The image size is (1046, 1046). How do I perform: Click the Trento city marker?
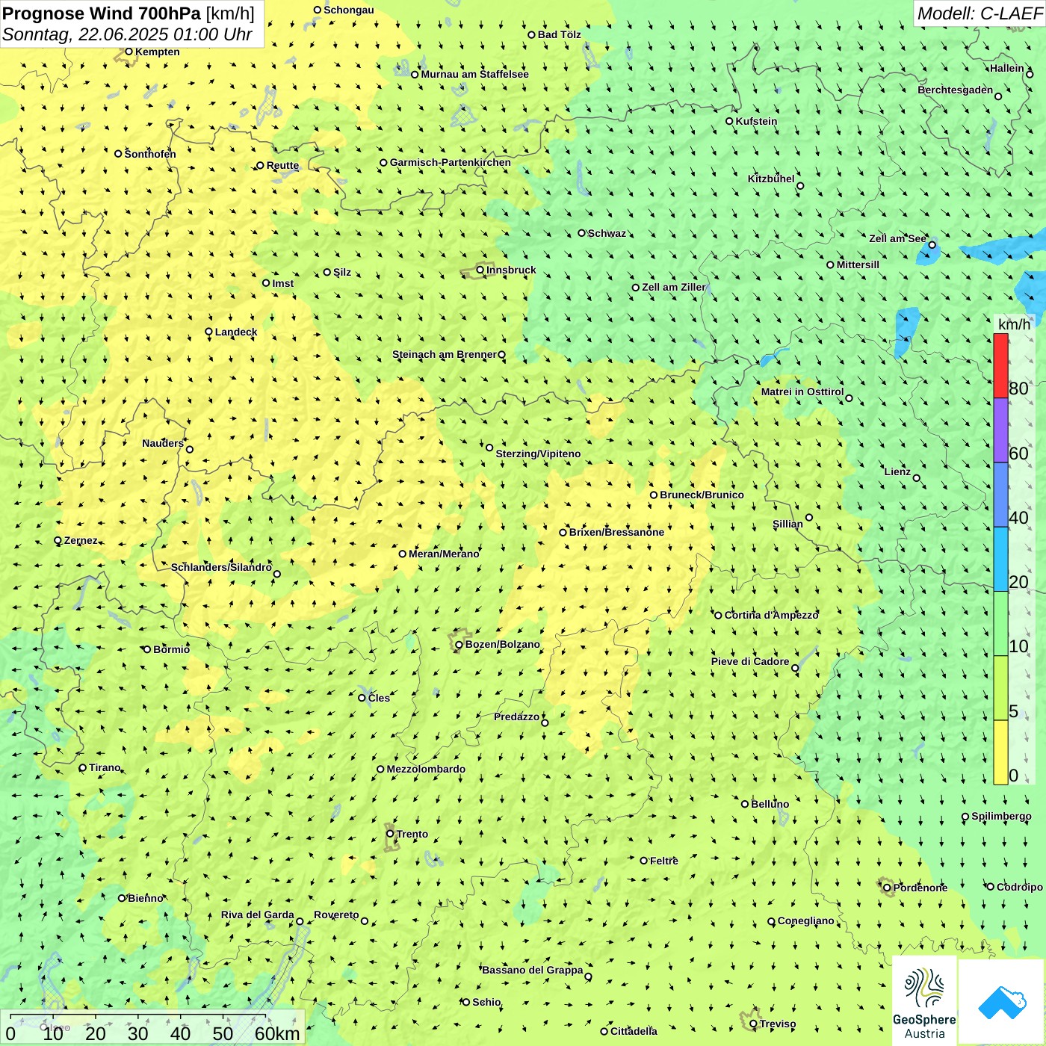[x=390, y=834]
